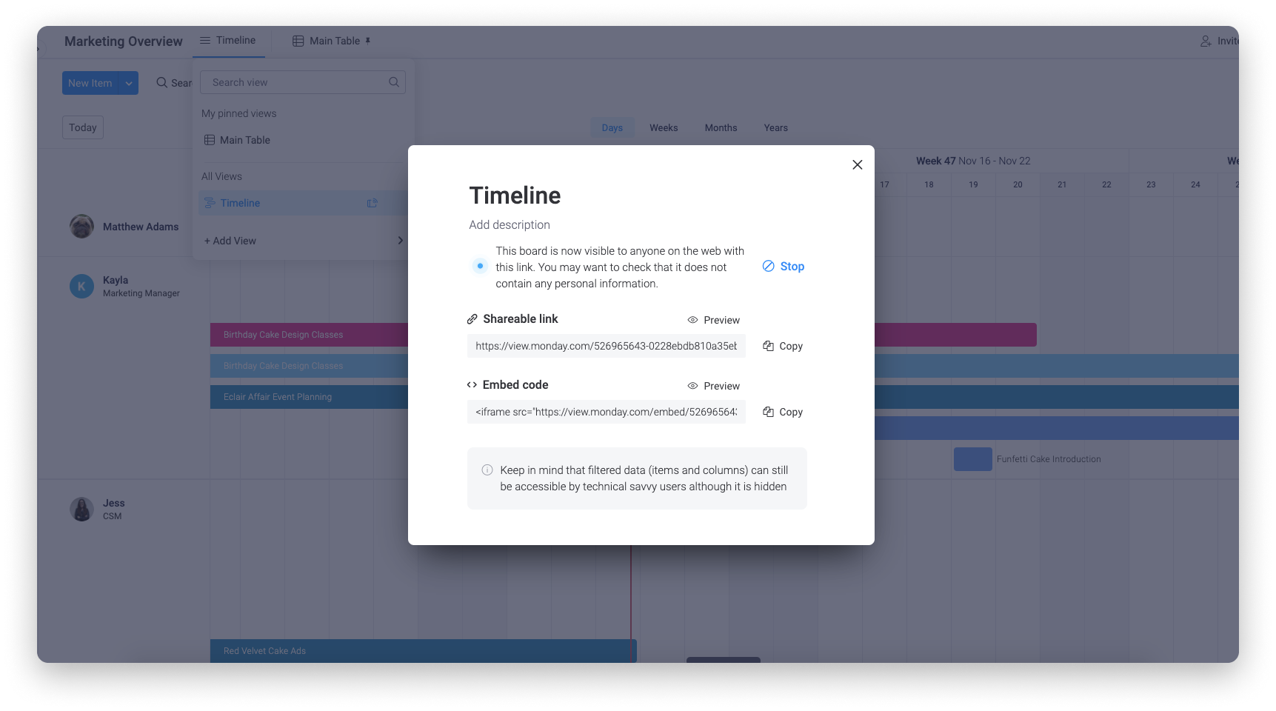
Task: Click the code brackets icon beside Embed code
Action: point(472,385)
